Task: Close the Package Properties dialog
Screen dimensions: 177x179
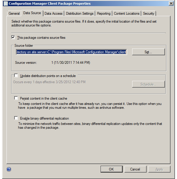Action: coord(171,4)
